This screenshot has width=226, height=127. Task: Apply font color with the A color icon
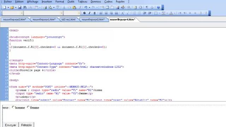[x=171, y=13]
